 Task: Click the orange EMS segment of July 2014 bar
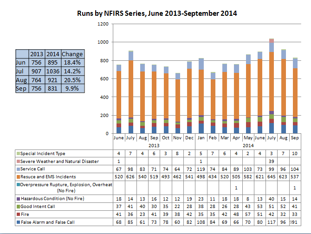click(x=272, y=81)
